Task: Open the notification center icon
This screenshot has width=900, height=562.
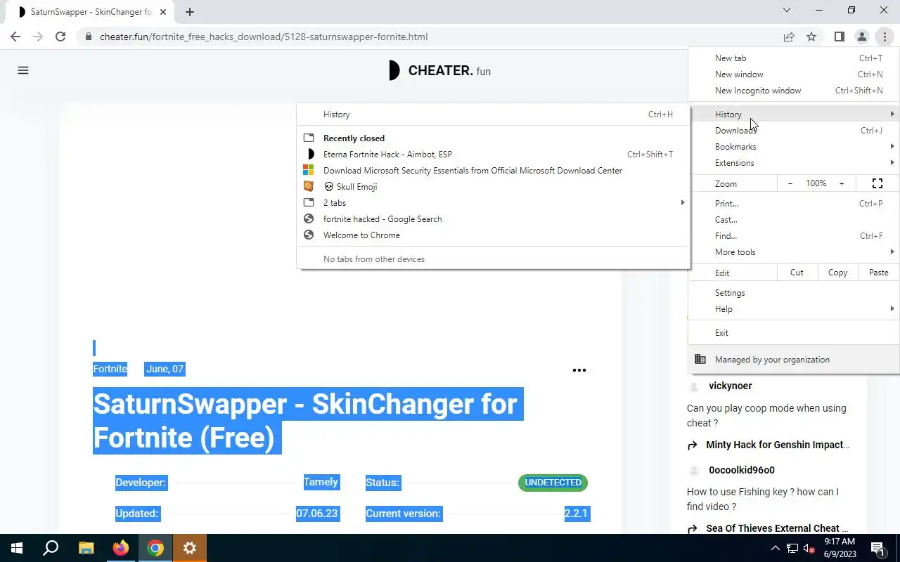Action: (877, 548)
